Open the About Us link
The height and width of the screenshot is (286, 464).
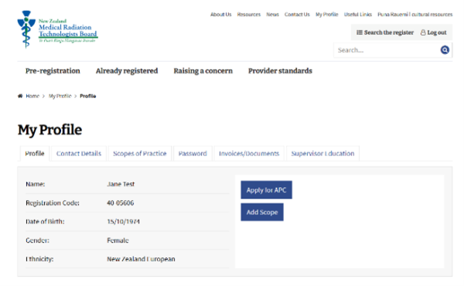pos(220,14)
